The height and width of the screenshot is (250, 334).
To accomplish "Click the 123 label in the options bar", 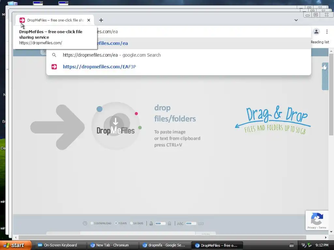I will tap(201, 223).
